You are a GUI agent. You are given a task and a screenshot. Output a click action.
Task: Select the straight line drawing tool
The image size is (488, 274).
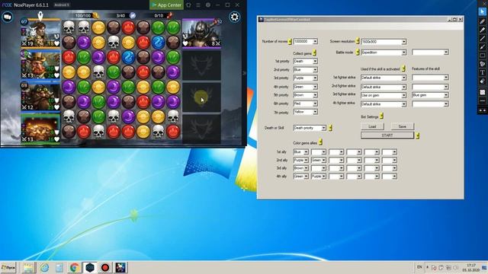[x=482, y=38]
